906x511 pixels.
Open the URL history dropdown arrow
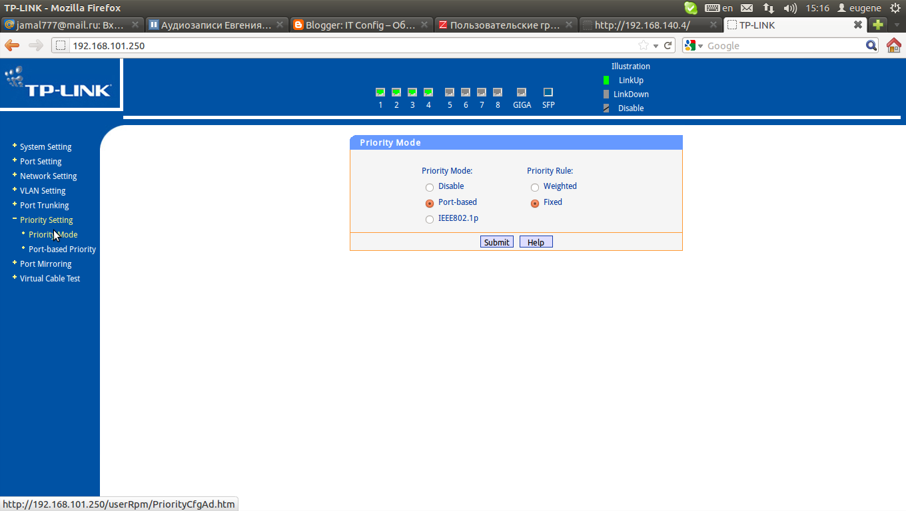pos(656,46)
